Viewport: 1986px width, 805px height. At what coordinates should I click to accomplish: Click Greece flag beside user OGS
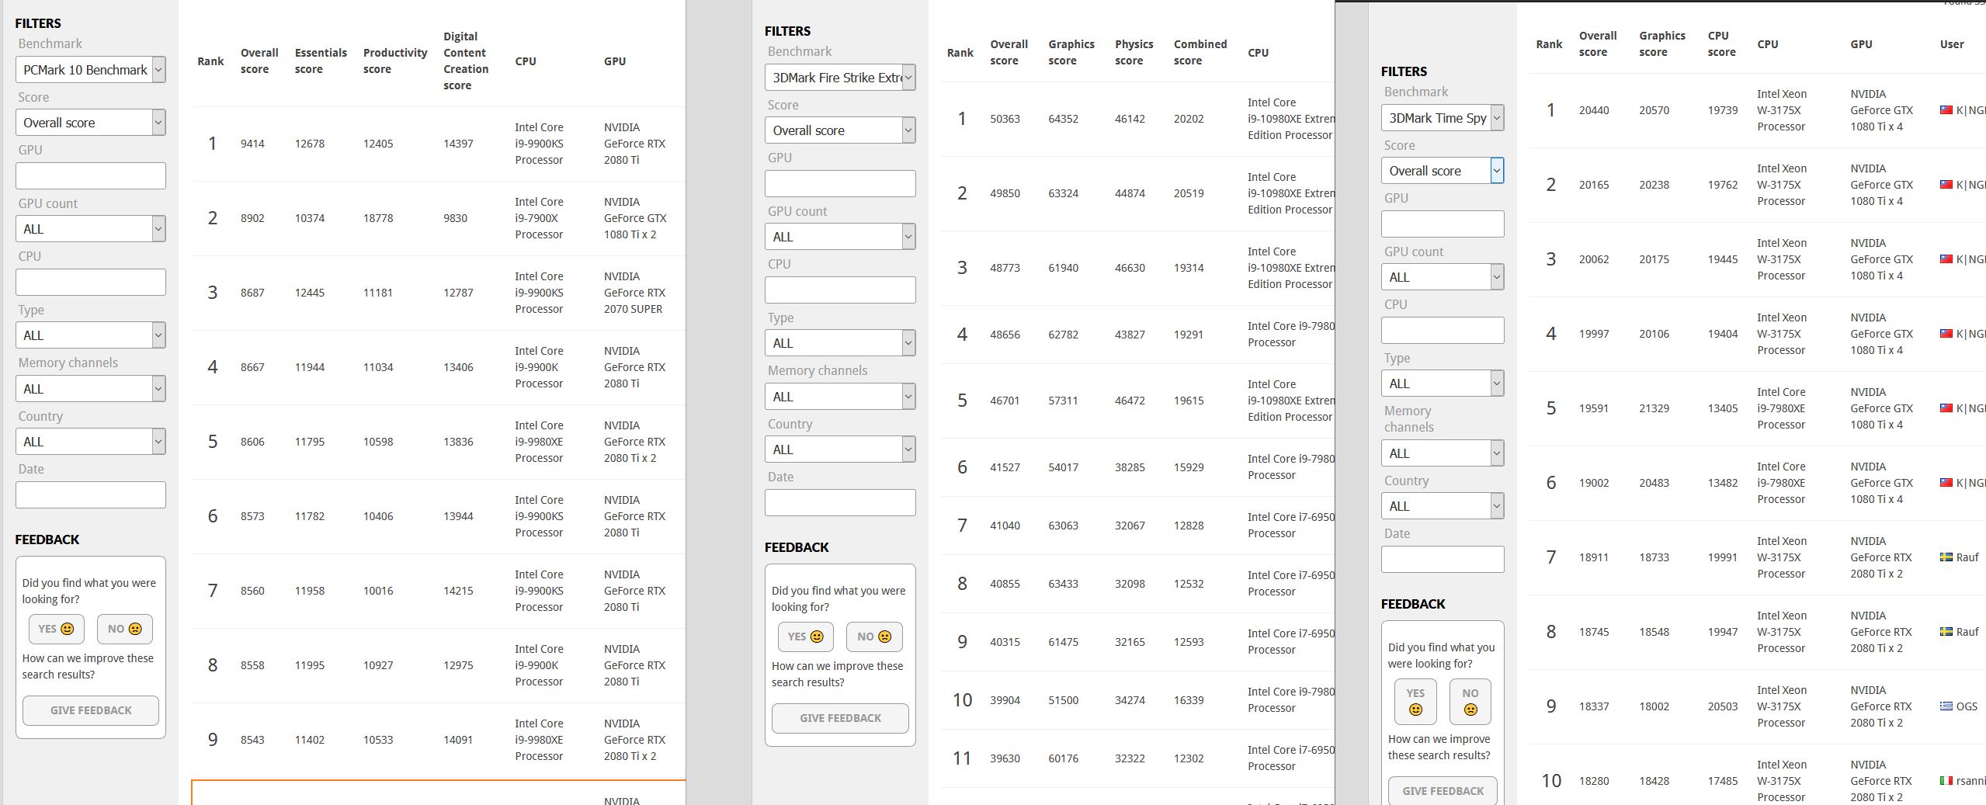(x=1946, y=706)
